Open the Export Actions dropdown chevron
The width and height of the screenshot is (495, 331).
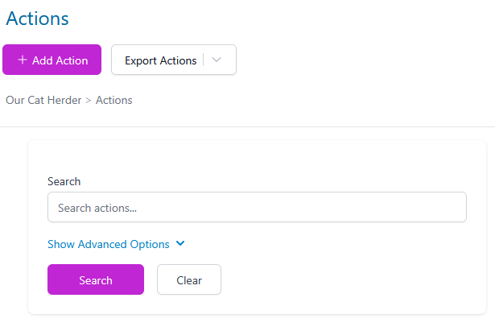217,60
